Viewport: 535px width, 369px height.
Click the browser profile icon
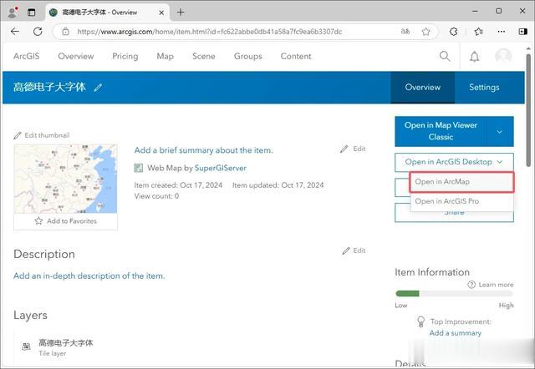click(x=13, y=13)
